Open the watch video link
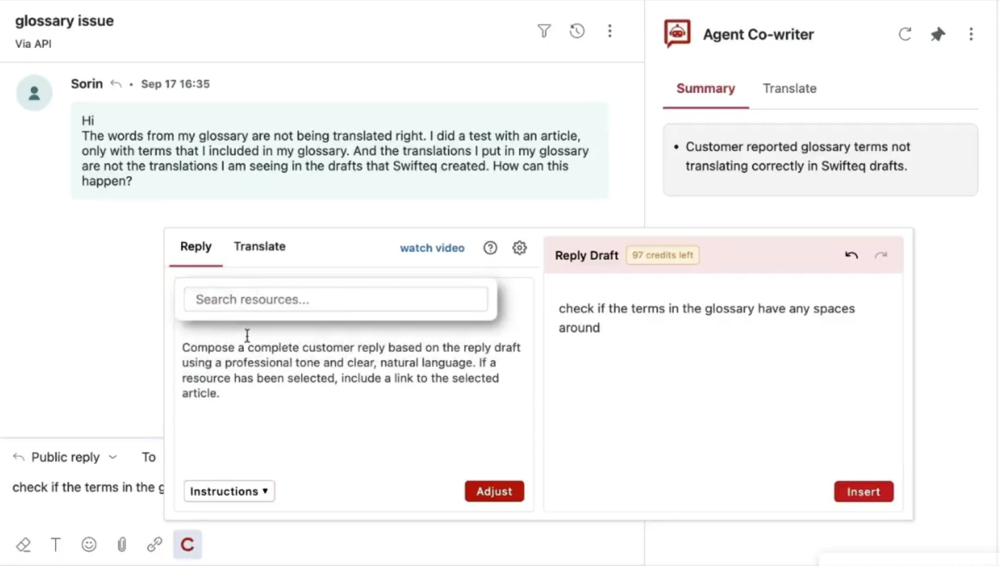This screenshot has height=566, width=1000. pos(432,248)
